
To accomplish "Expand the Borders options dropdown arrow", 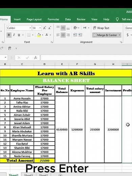I will [32, 35].
